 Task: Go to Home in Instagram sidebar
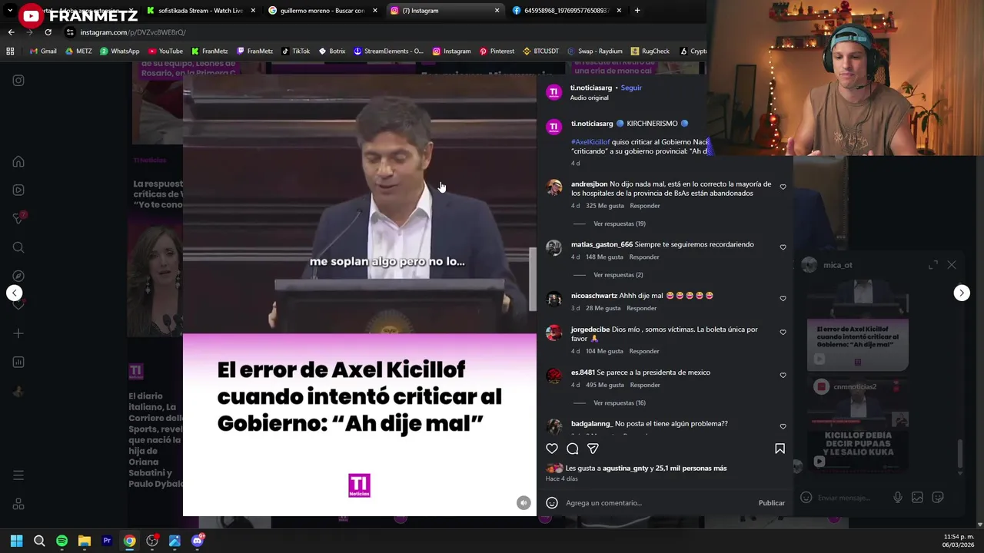[x=18, y=162]
